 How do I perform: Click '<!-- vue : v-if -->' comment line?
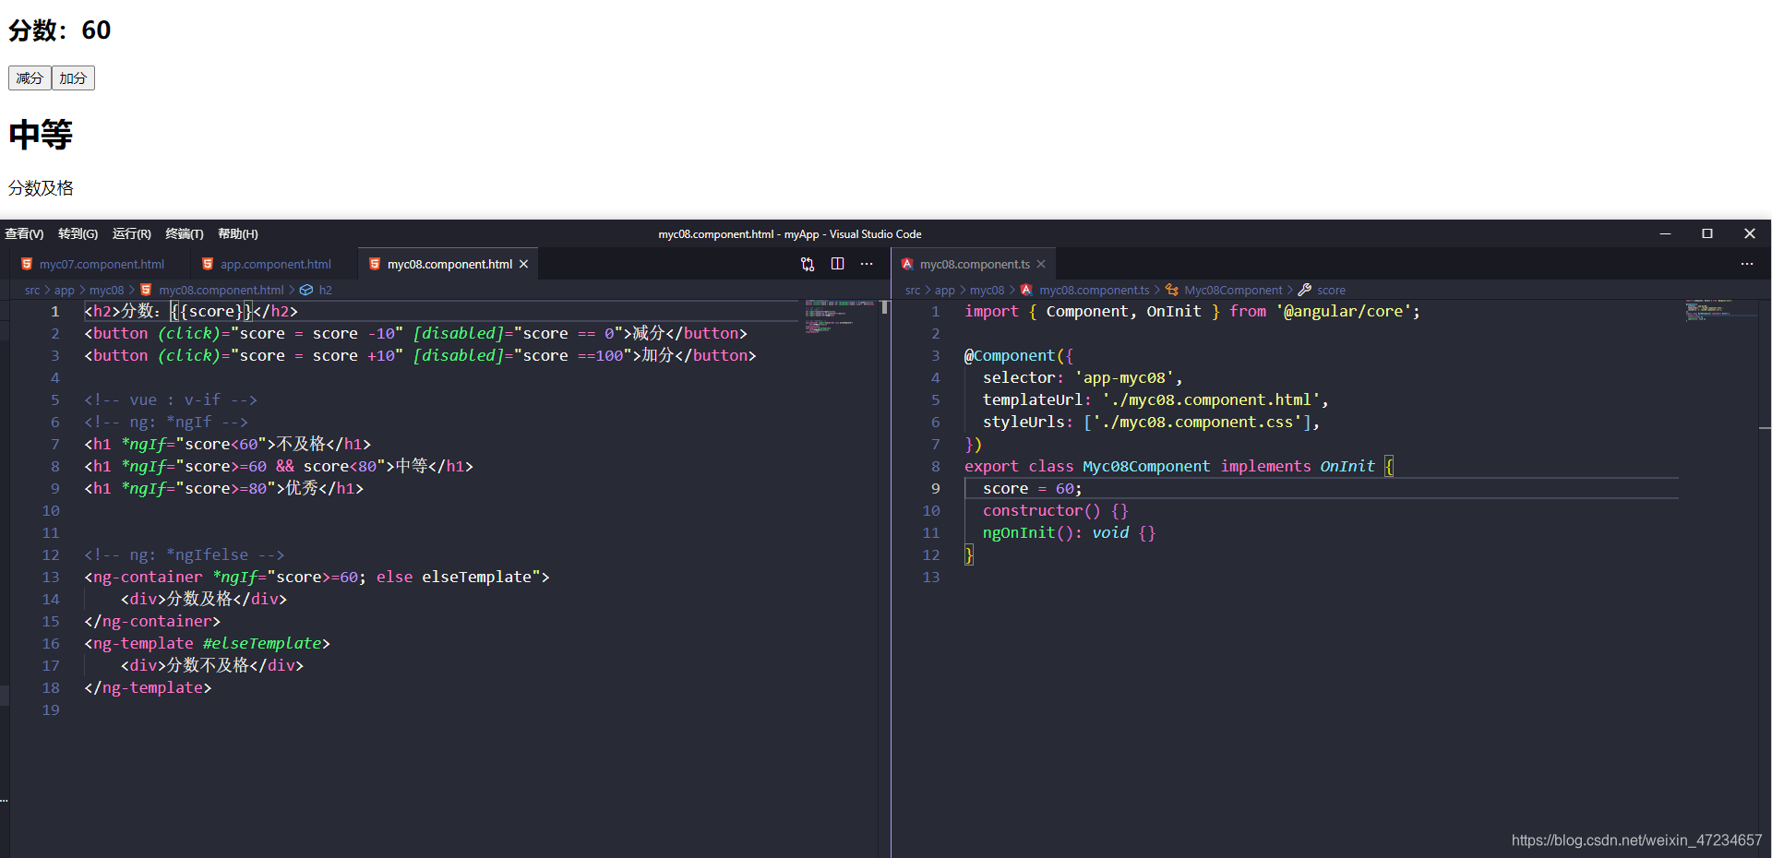[x=171, y=400]
